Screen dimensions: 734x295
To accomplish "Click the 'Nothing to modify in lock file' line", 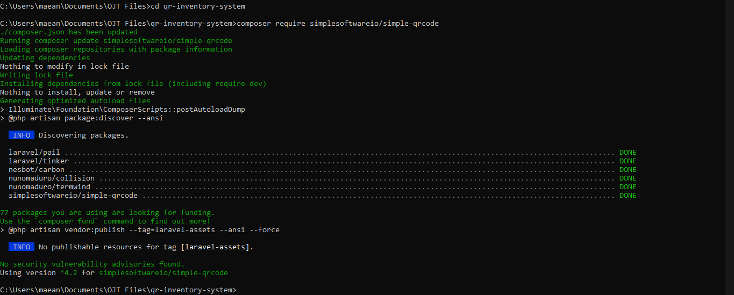I will [x=65, y=66].
